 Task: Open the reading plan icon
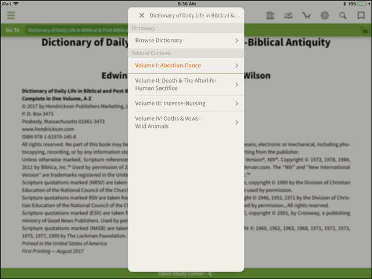click(x=288, y=16)
